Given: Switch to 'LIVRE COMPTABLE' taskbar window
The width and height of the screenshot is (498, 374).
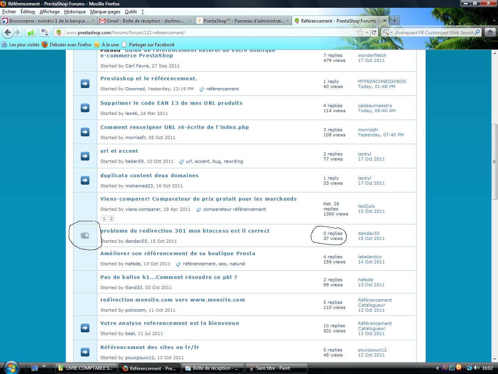Looking at the screenshot, I should (85, 368).
